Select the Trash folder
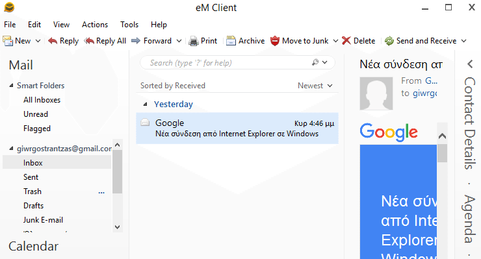Image resolution: width=481 pixels, height=259 pixels. 32,191
